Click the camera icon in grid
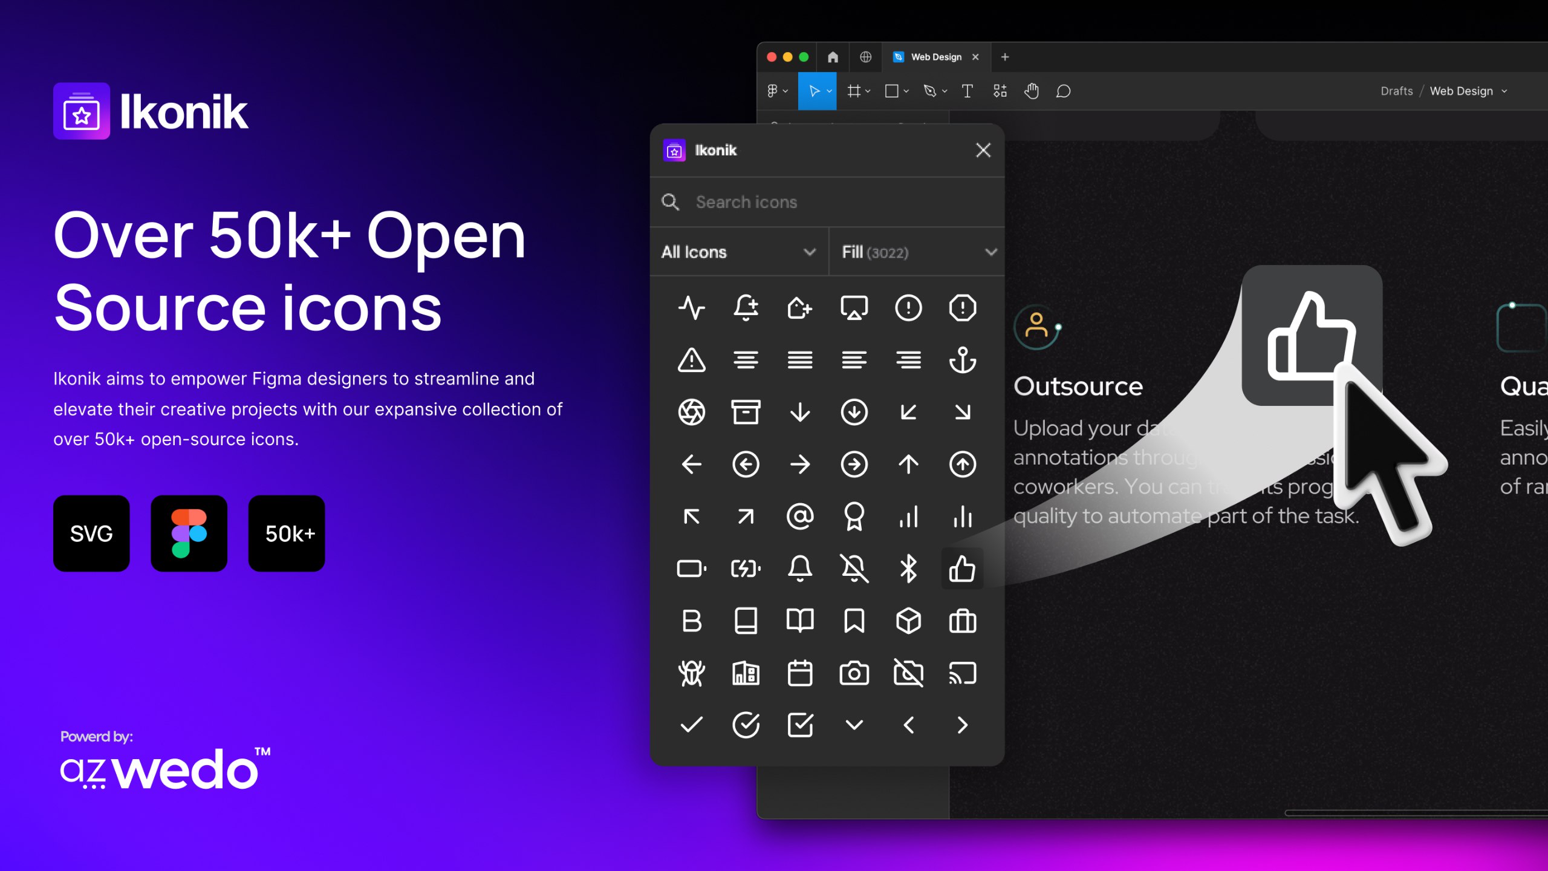Image resolution: width=1548 pixels, height=871 pixels. pos(854,673)
